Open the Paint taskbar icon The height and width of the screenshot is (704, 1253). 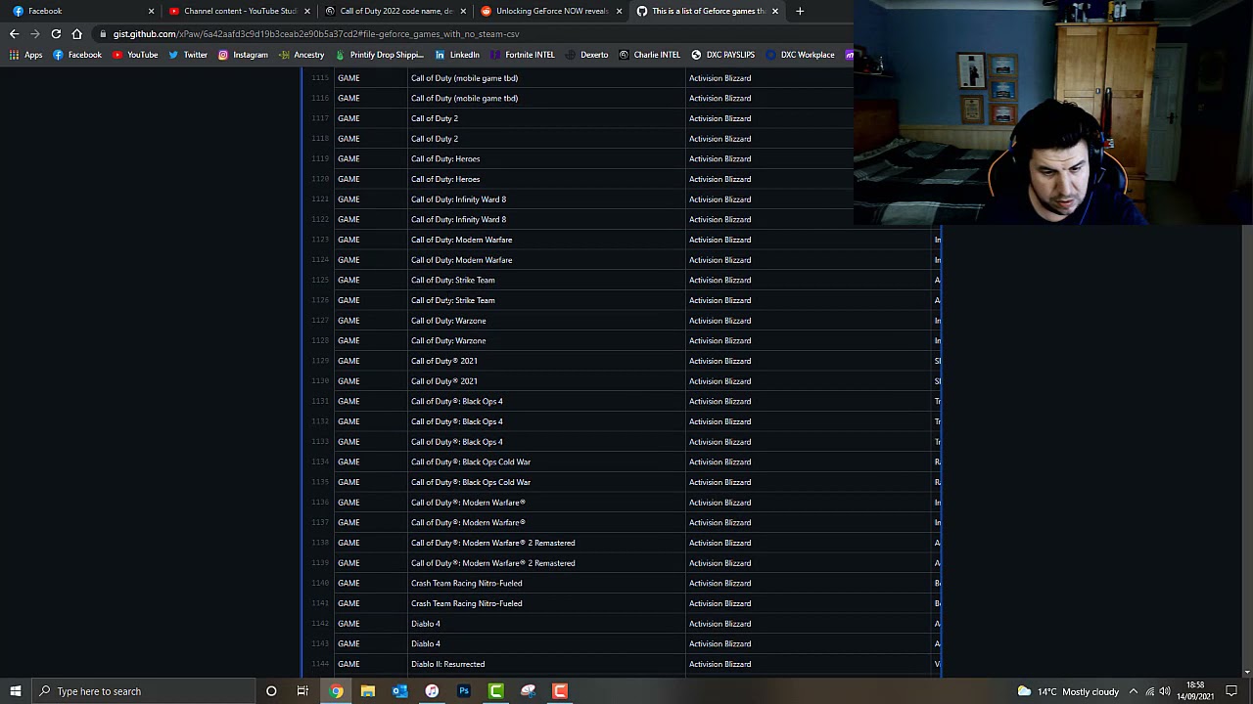point(528,691)
